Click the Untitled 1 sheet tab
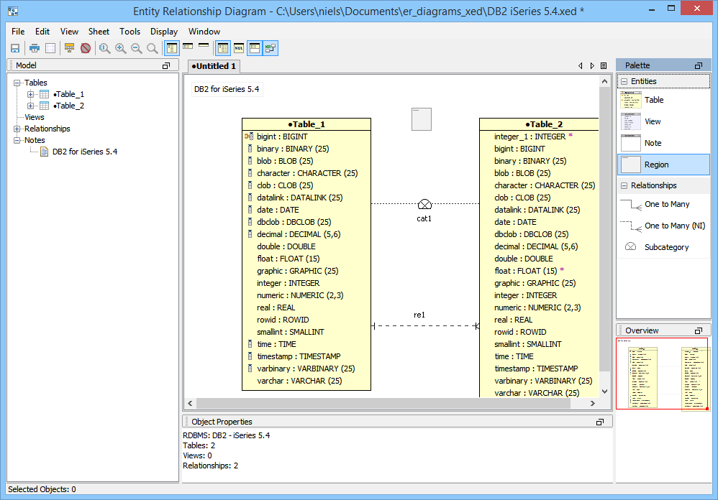Viewport: 718px width, 500px height. [214, 66]
